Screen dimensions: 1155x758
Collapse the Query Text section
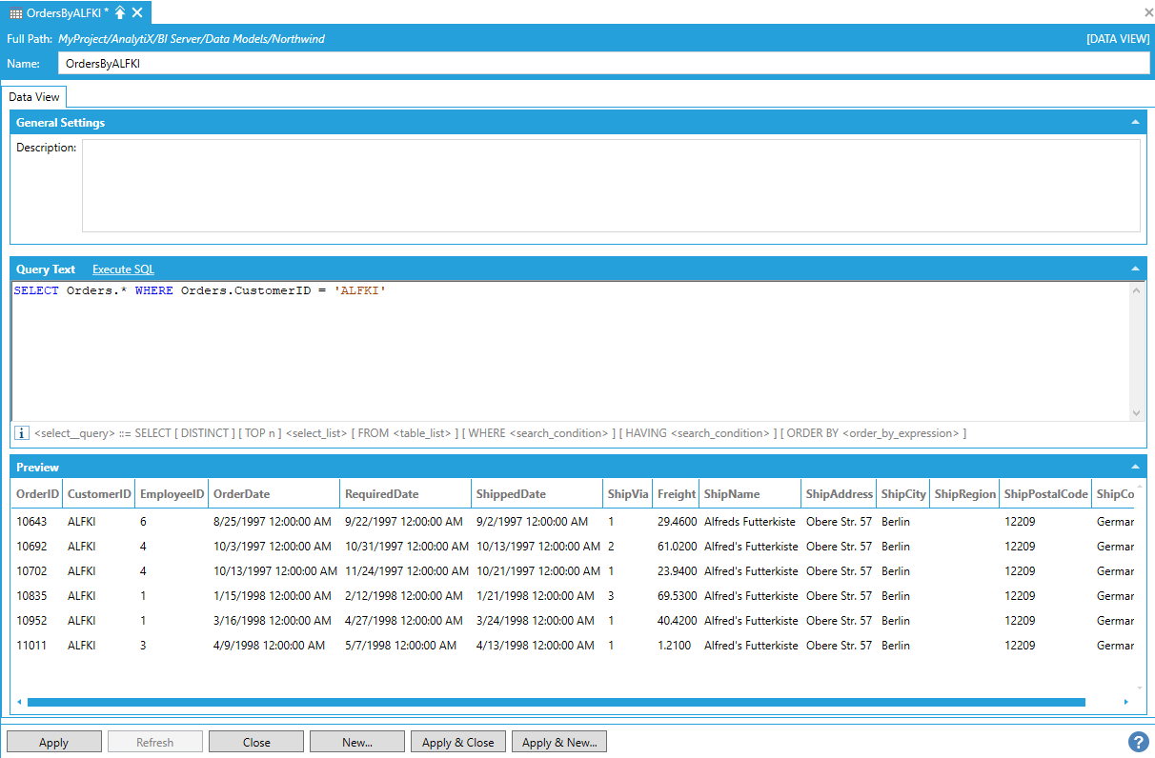1134,269
